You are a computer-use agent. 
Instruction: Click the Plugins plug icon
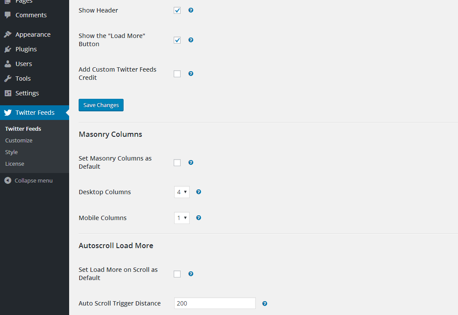click(8, 49)
